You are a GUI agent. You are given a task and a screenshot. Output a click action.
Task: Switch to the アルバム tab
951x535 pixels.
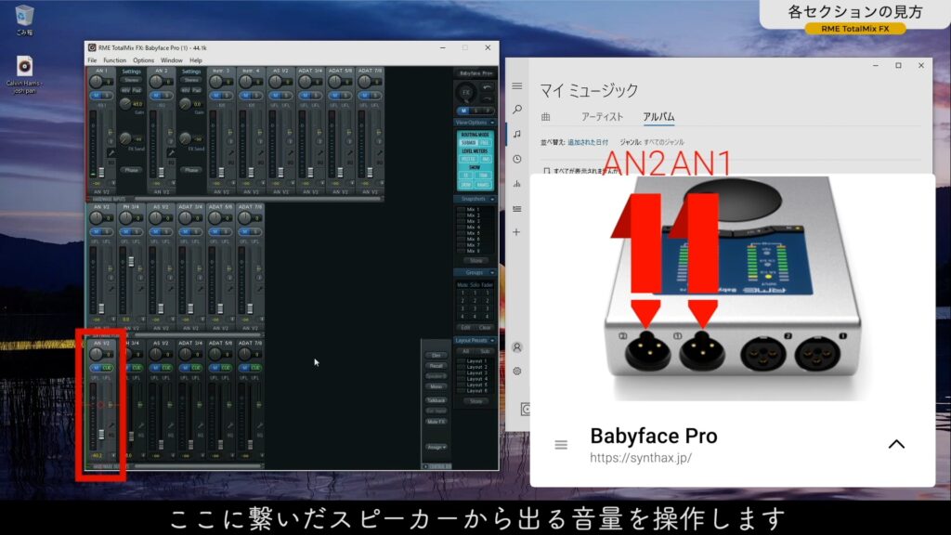(x=658, y=117)
